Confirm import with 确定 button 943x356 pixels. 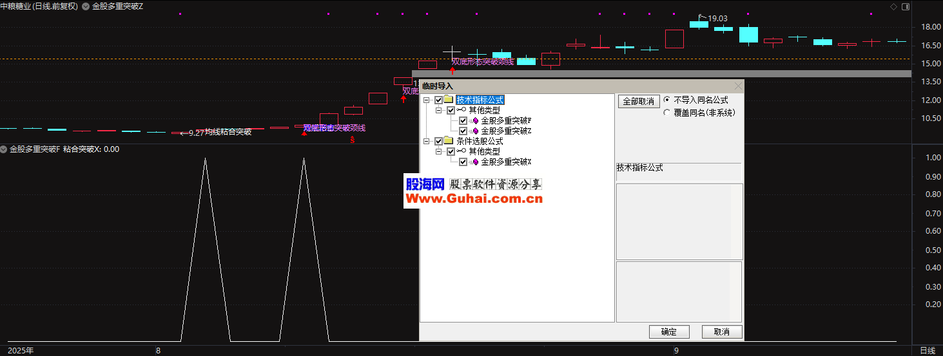coord(669,332)
